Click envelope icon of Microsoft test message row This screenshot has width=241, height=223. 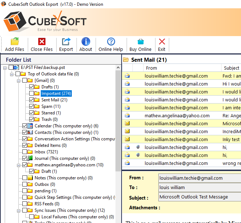tap(127, 123)
